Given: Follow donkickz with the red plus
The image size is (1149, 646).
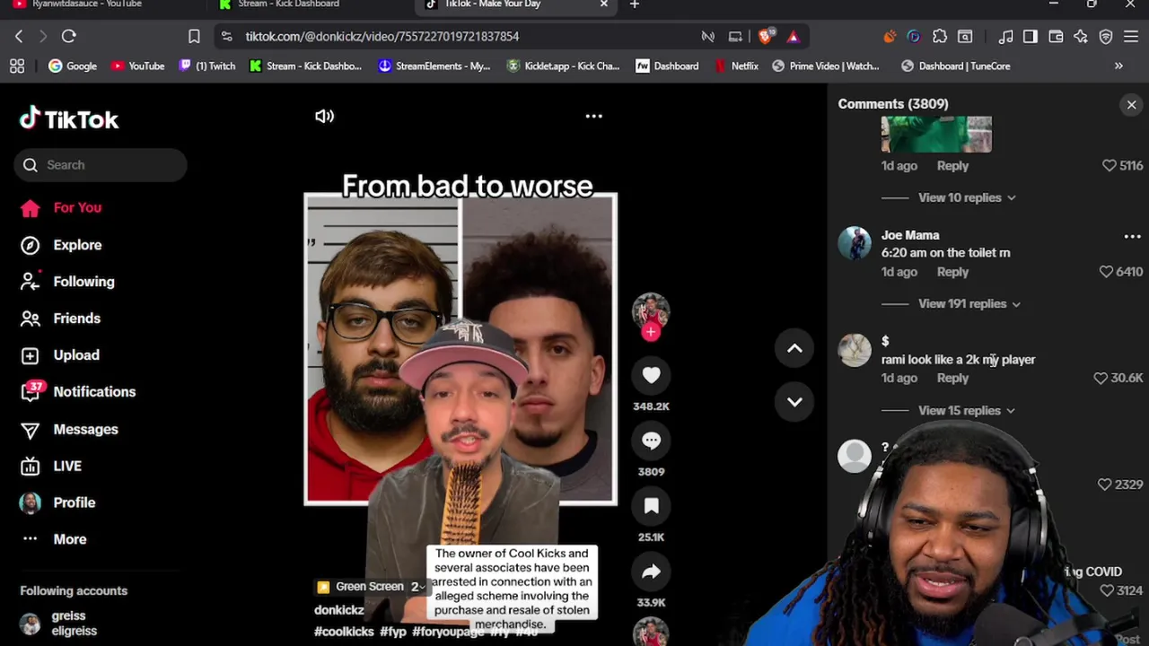Looking at the screenshot, I should 651,332.
